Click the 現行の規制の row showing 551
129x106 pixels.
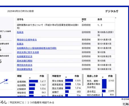[101, 95]
